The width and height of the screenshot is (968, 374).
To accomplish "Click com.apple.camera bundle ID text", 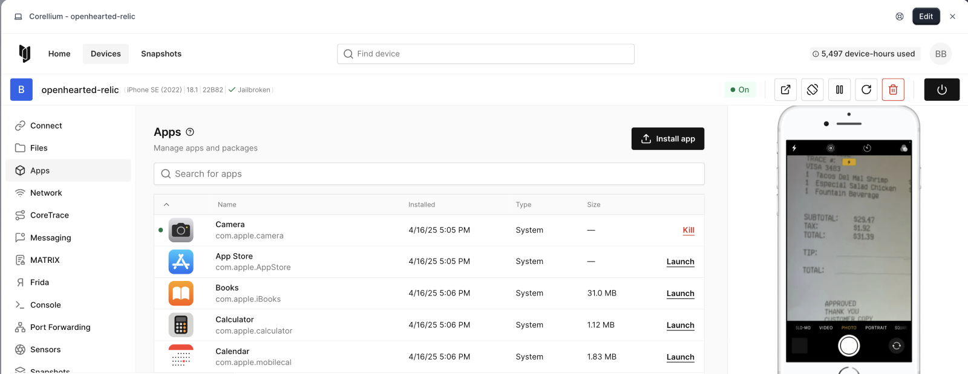I will tap(249, 236).
